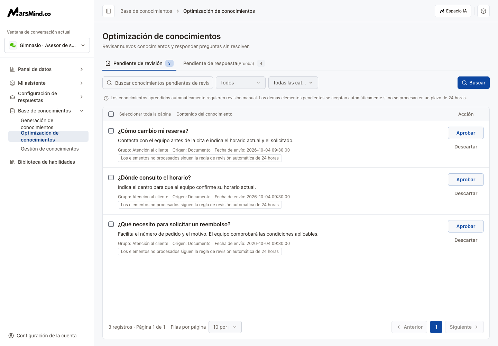Switch to 'Pendiente de respuesta' tab
The height and width of the screenshot is (346, 498).
[x=224, y=63]
